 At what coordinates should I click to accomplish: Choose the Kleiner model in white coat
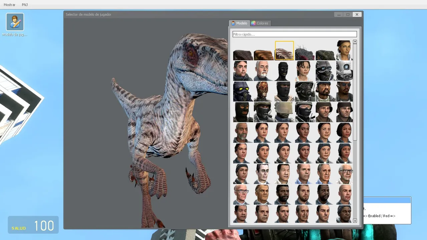click(x=345, y=174)
